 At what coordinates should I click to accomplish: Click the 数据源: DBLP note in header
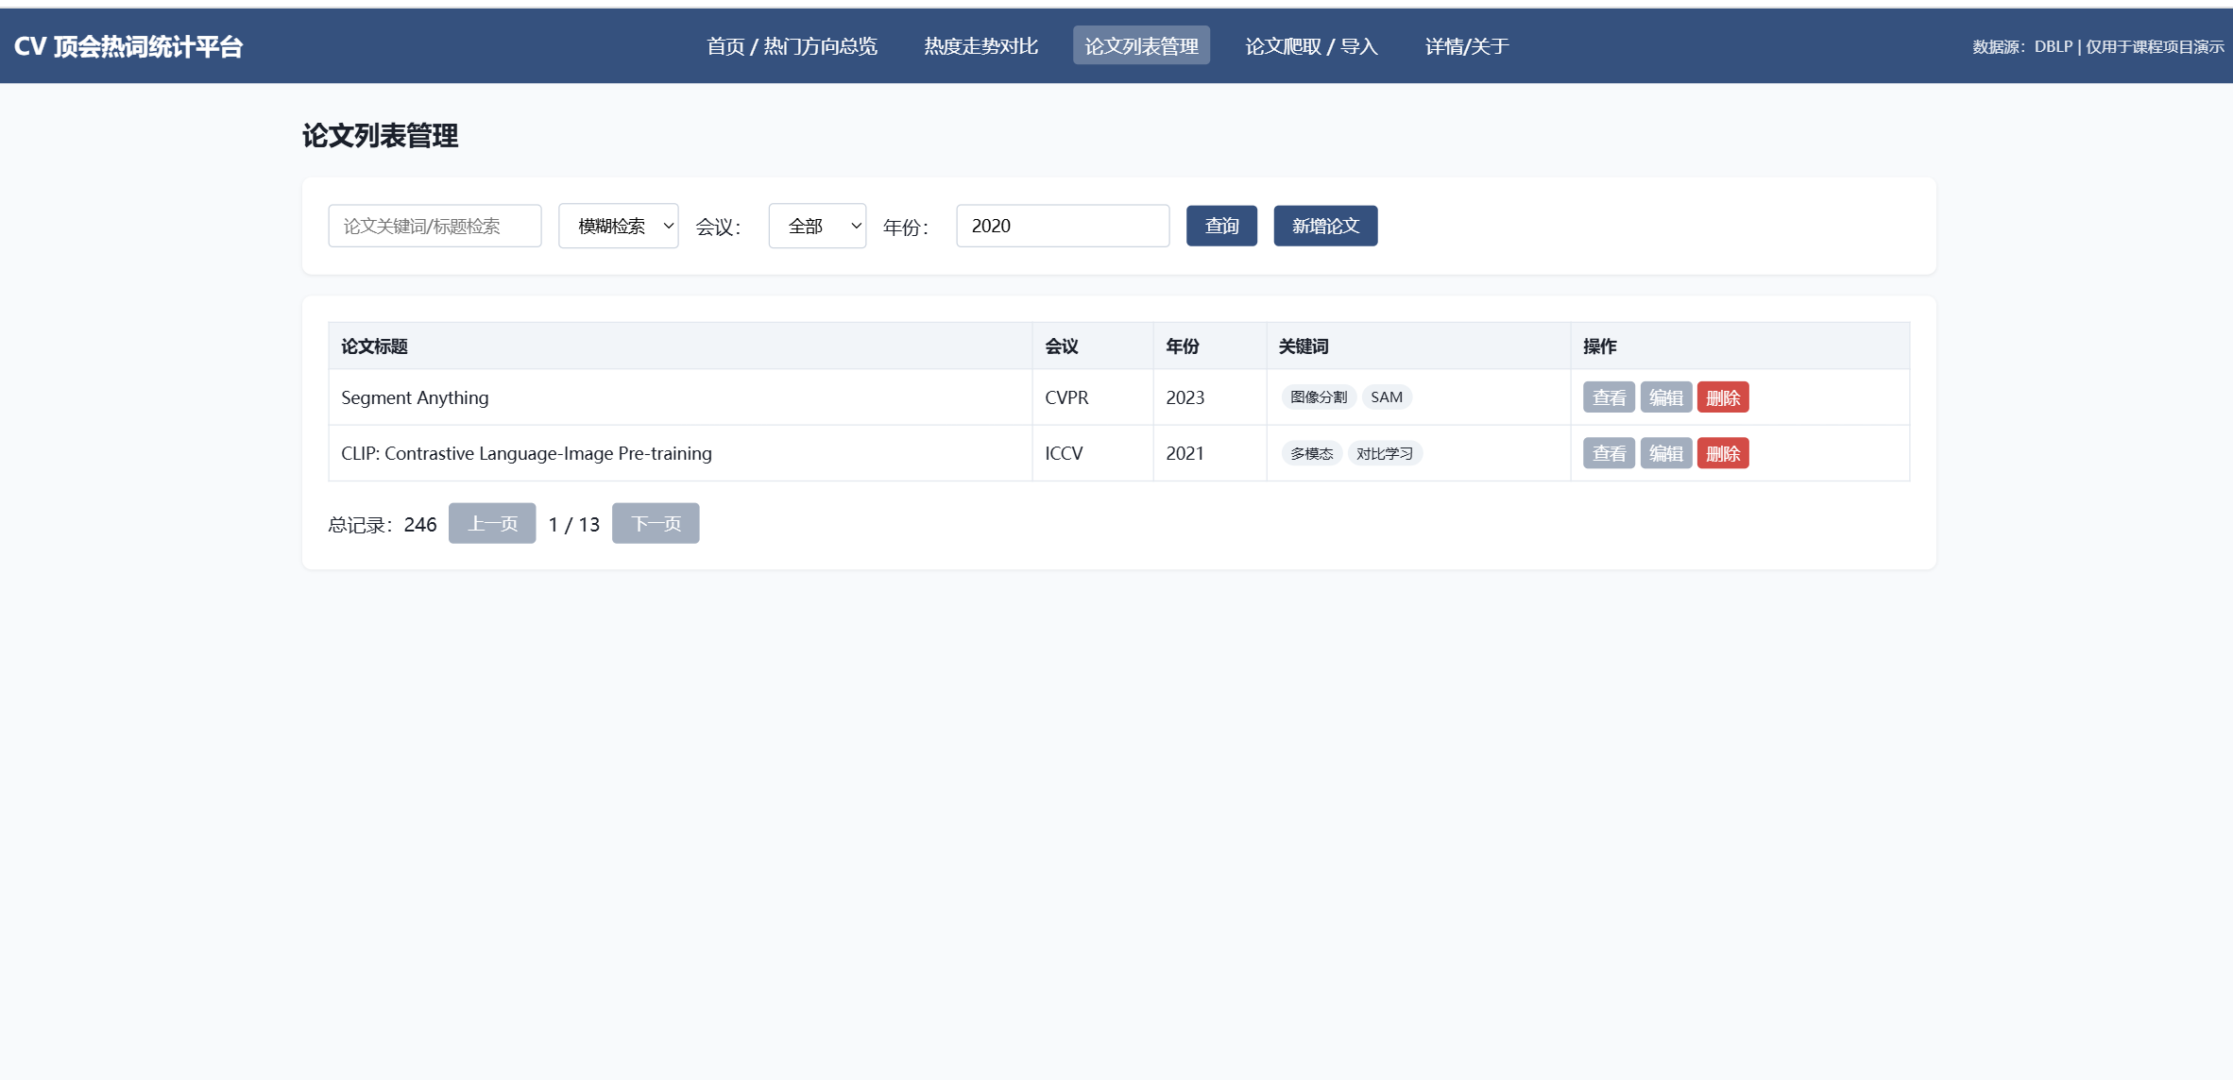(2098, 46)
